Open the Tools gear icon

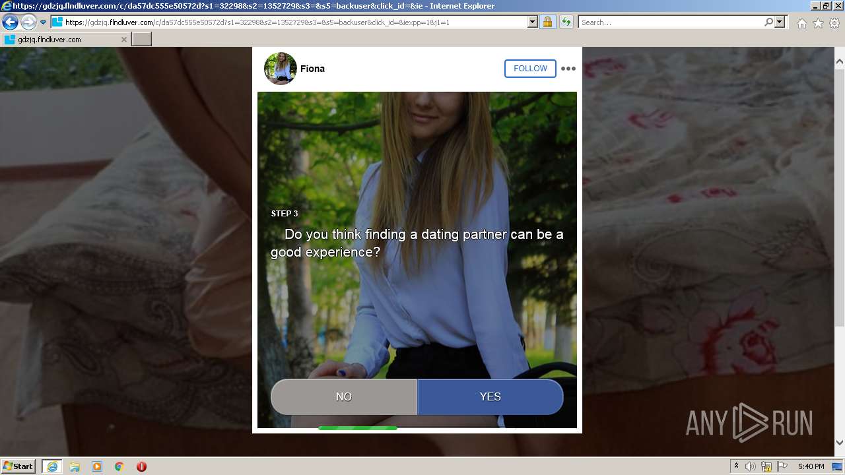(834, 23)
